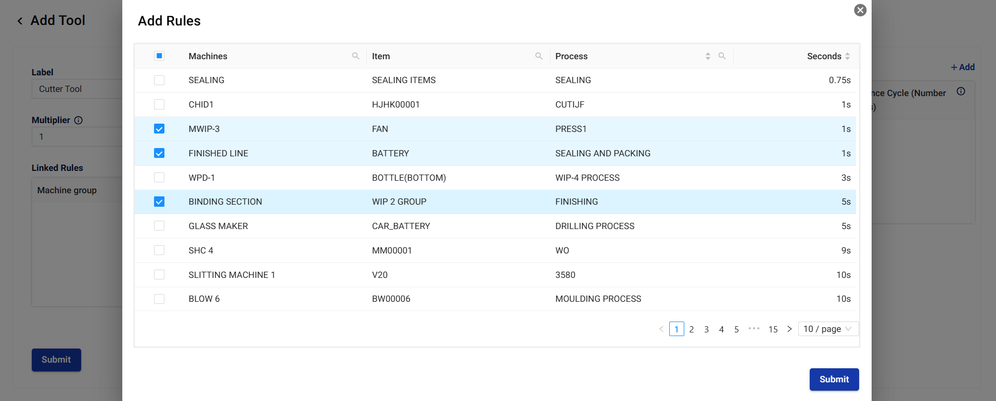Click the Label input with Cutter Tool

click(78, 89)
